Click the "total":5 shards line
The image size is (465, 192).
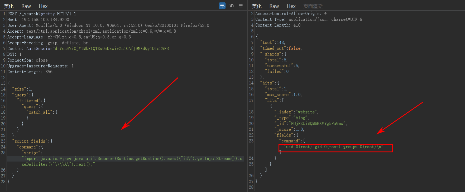pyautogui.click(x=276, y=60)
